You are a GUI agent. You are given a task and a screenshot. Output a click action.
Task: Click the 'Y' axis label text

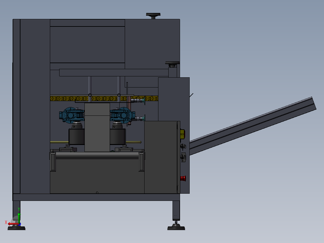[19, 209]
